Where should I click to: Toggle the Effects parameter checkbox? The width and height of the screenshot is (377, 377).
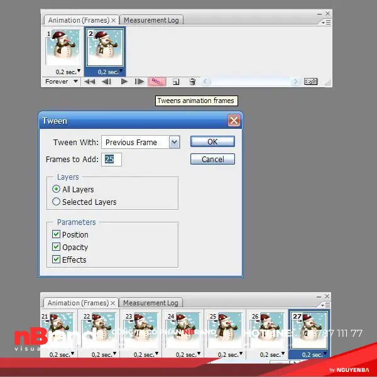click(x=56, y=259)
